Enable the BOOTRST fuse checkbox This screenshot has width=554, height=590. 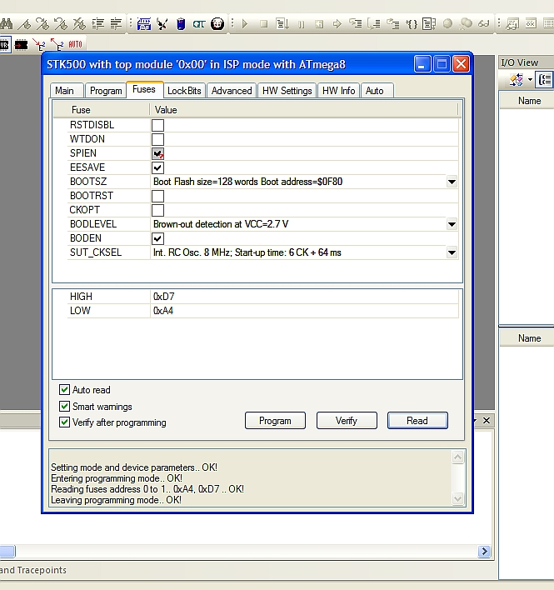[157, 196]
